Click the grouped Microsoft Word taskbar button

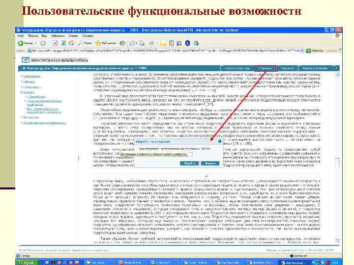pos(165,263)
